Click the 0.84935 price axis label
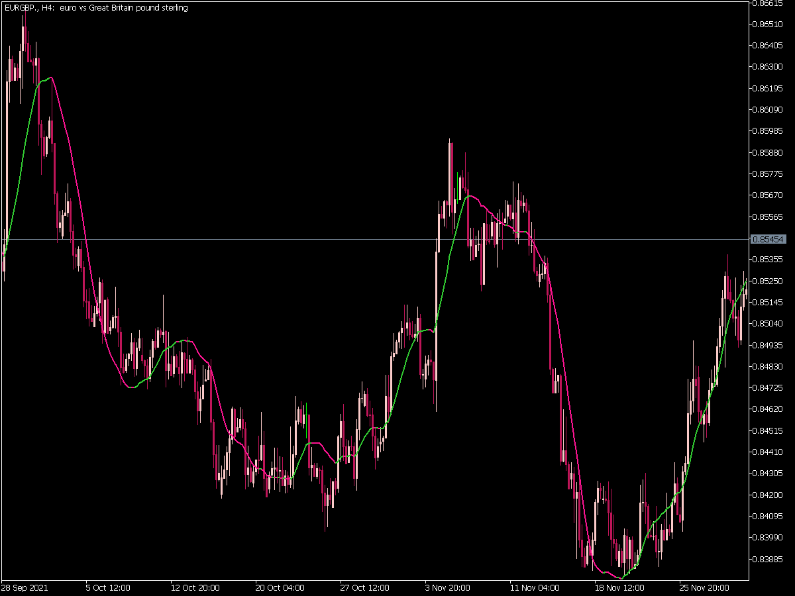 point(767,346)
